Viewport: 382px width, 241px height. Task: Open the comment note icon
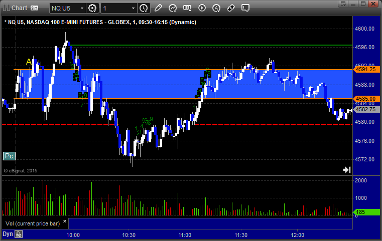(x=245, y=8)
